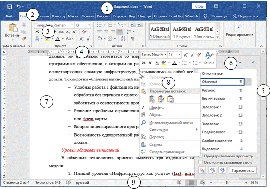
Task: Sort the text with the A-Z sort icon
Action: [x=123, y=39]
